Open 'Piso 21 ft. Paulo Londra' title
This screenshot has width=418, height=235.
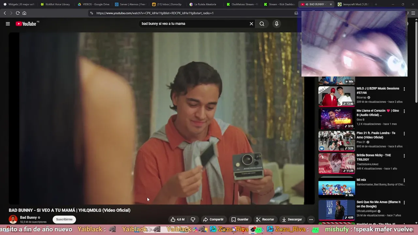(376, 135)
